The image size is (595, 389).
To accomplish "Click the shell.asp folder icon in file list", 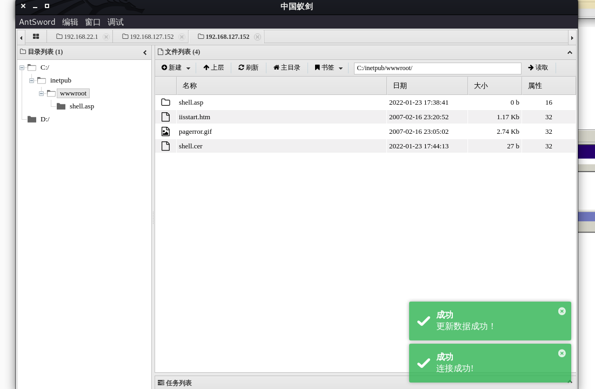I will coord(165,103).
